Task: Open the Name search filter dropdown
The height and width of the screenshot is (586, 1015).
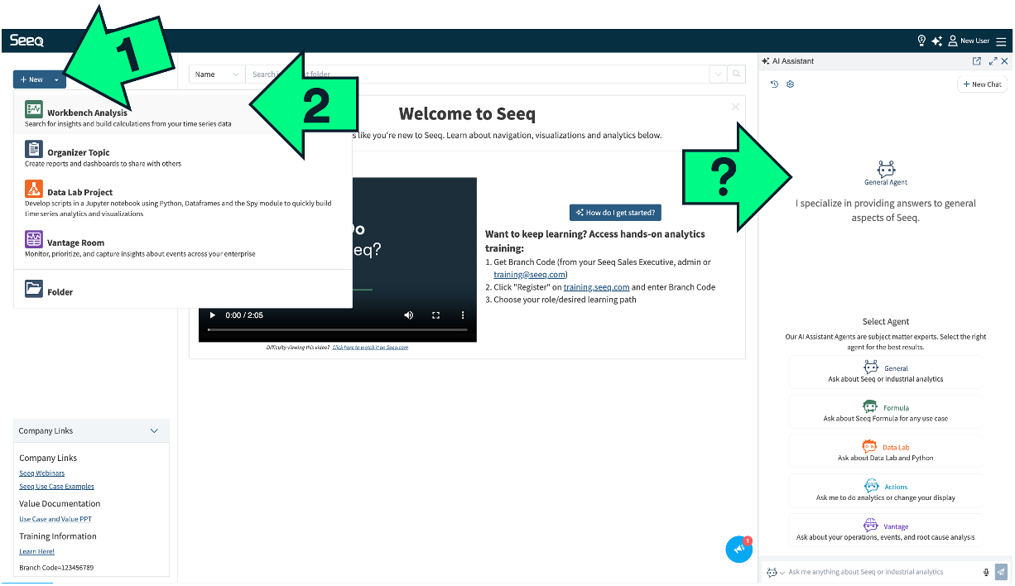Action: [217, 74]
